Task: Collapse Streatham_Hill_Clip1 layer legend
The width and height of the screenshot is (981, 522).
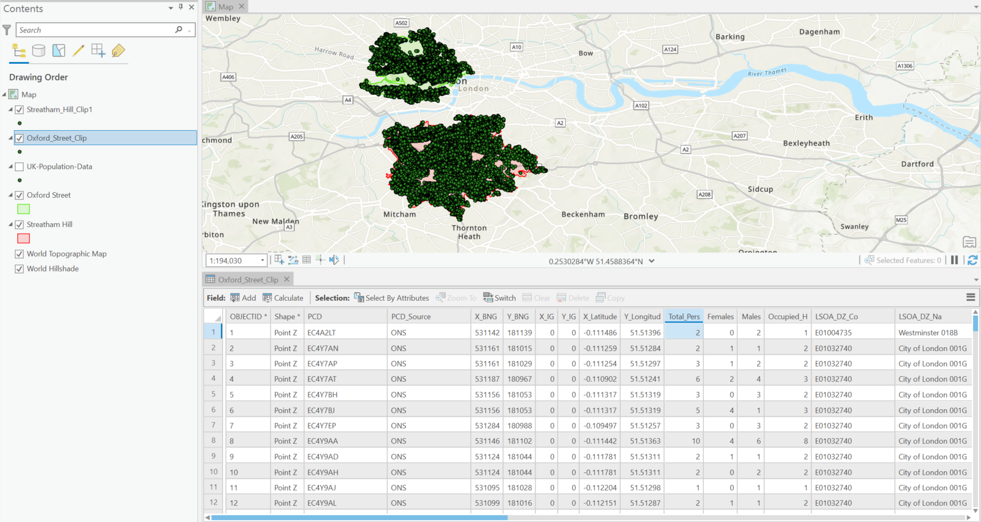Action: tap(11, 110)
